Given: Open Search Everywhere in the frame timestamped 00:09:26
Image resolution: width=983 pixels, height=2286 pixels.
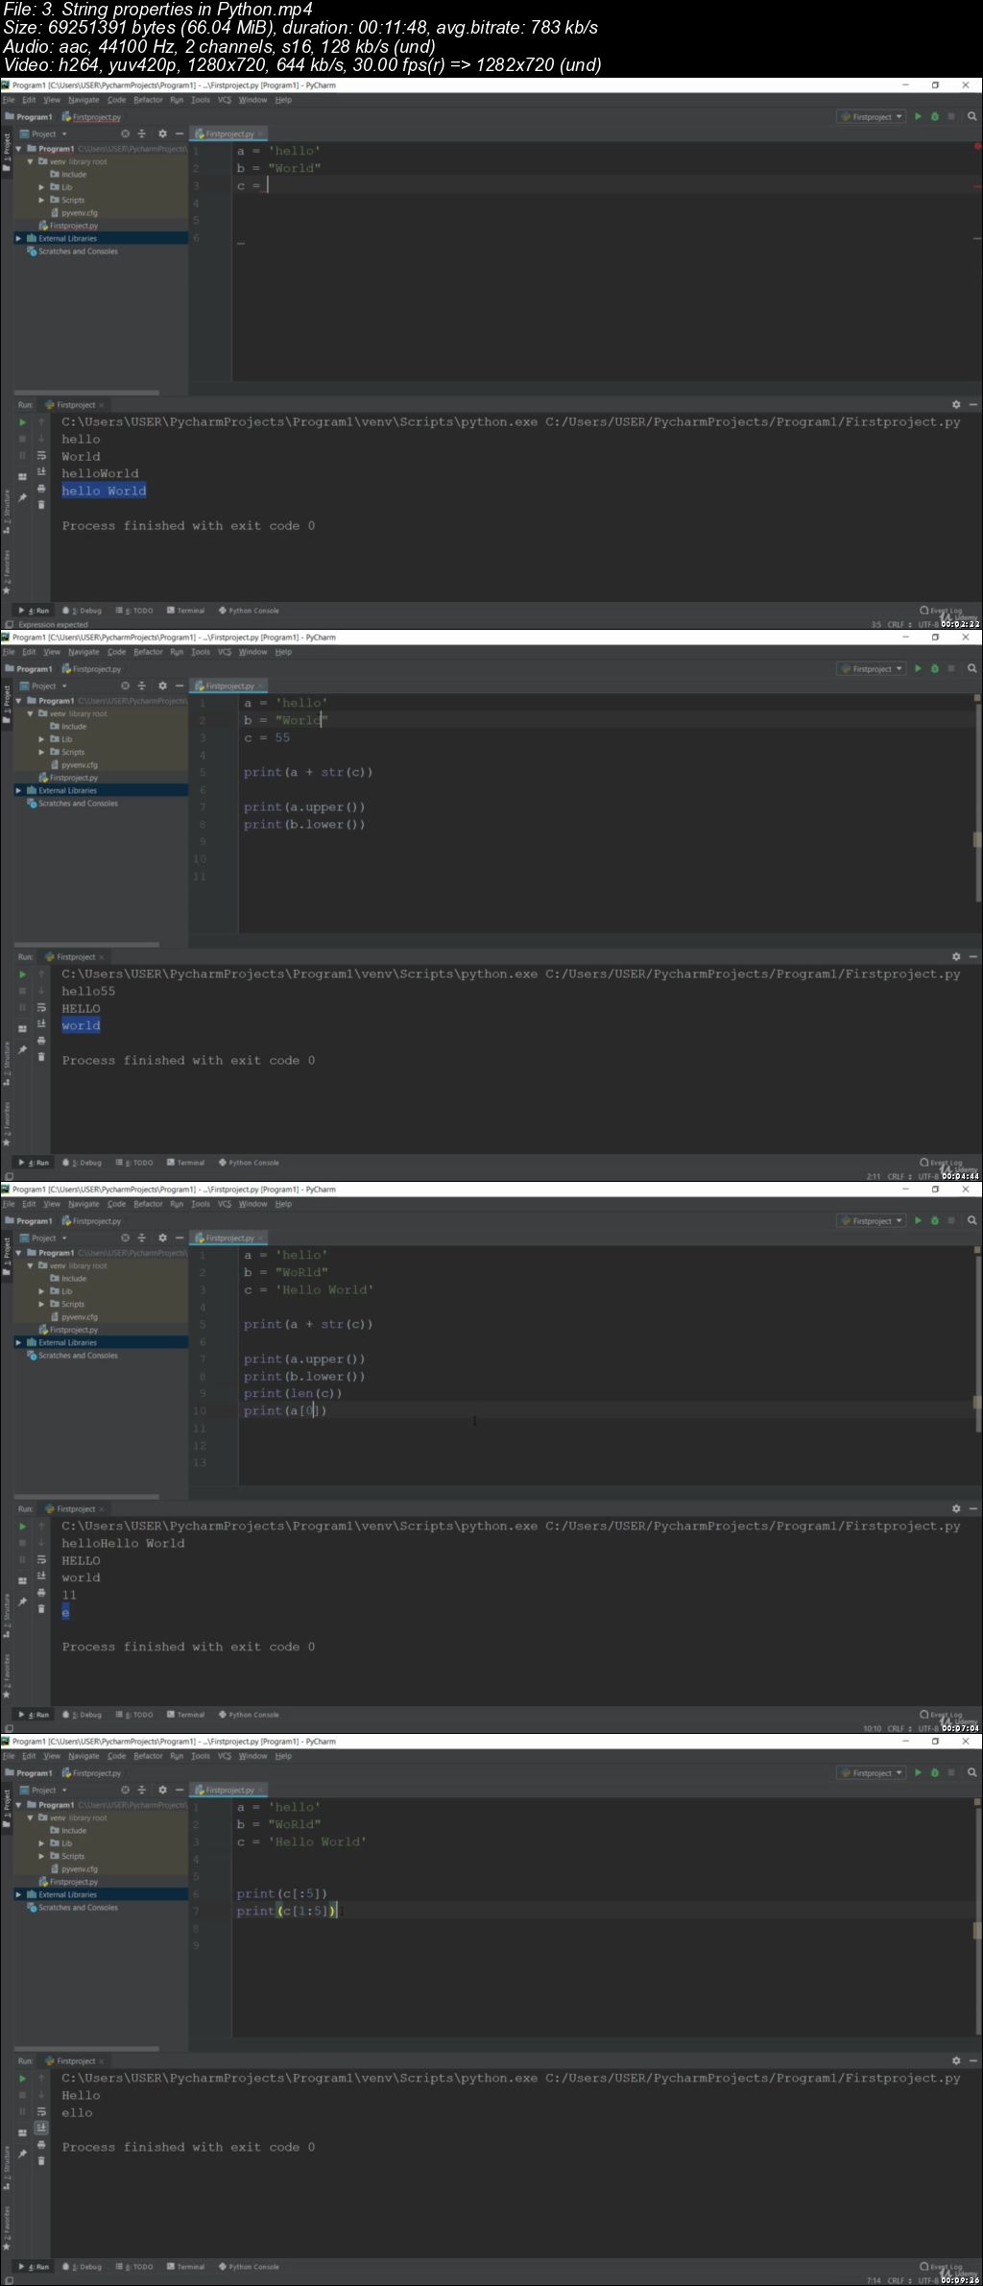Looking at the screenshot, I should coord(971,1772).
